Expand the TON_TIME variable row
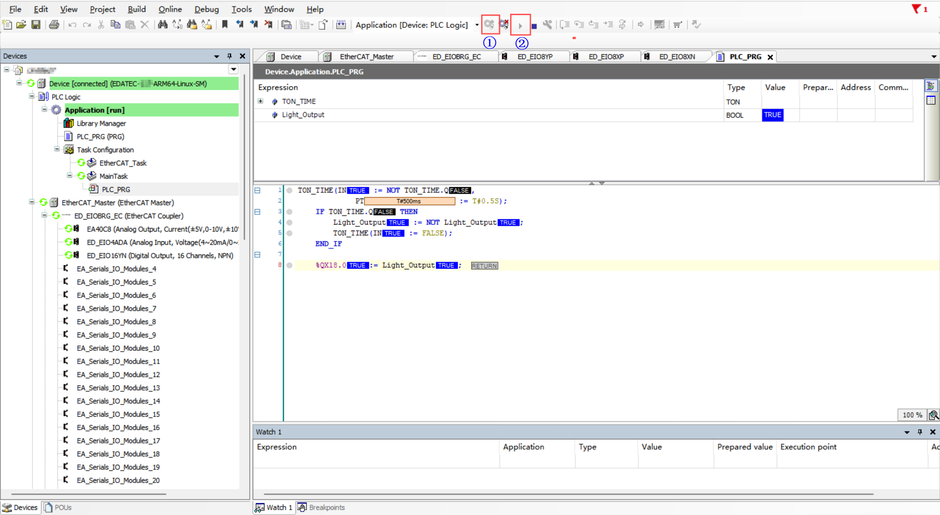The width and height of the screenshot is (940, 515). 260,101
